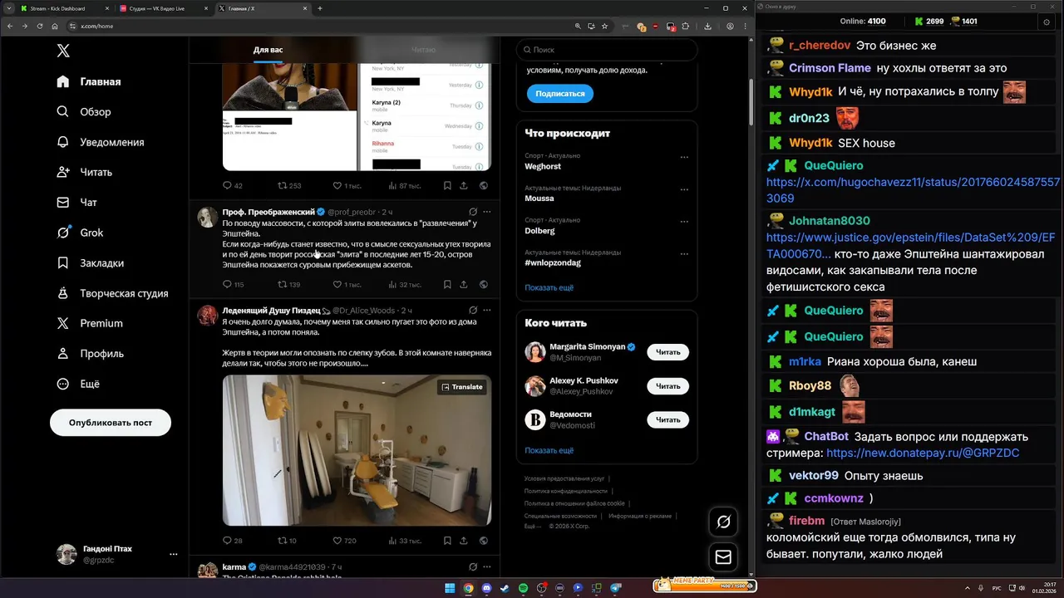
Task: Open x.com status link from QueQuiero
Action: [913, 189]
